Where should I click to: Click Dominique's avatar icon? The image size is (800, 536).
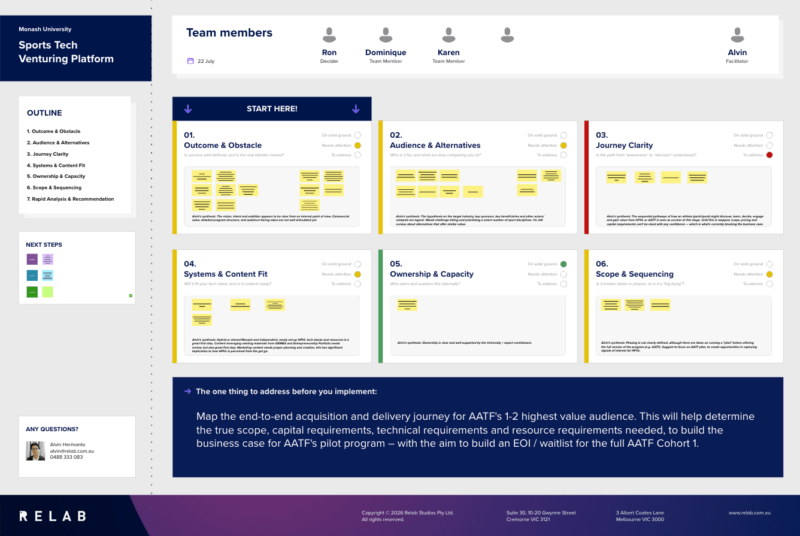pyautogui.click(x=386, y=35)
